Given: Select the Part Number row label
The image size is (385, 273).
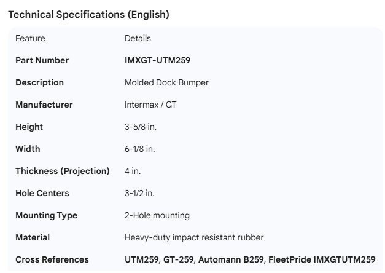Looking at the screenshot, I should tap(42, 60).
